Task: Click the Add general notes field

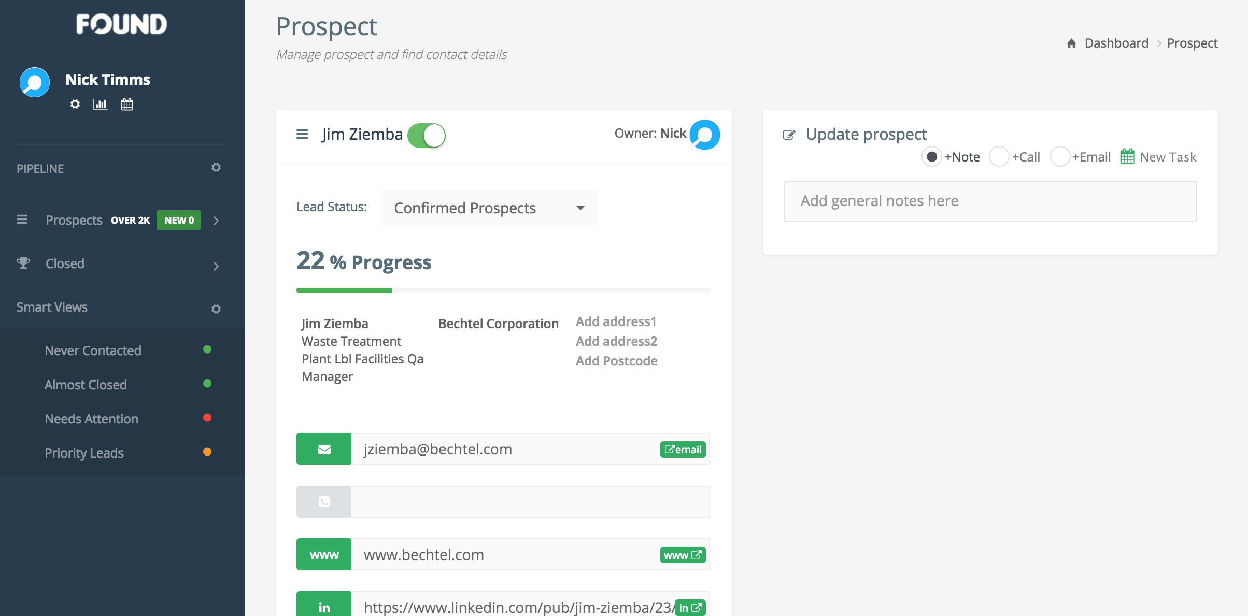Action: pos(990,201)
